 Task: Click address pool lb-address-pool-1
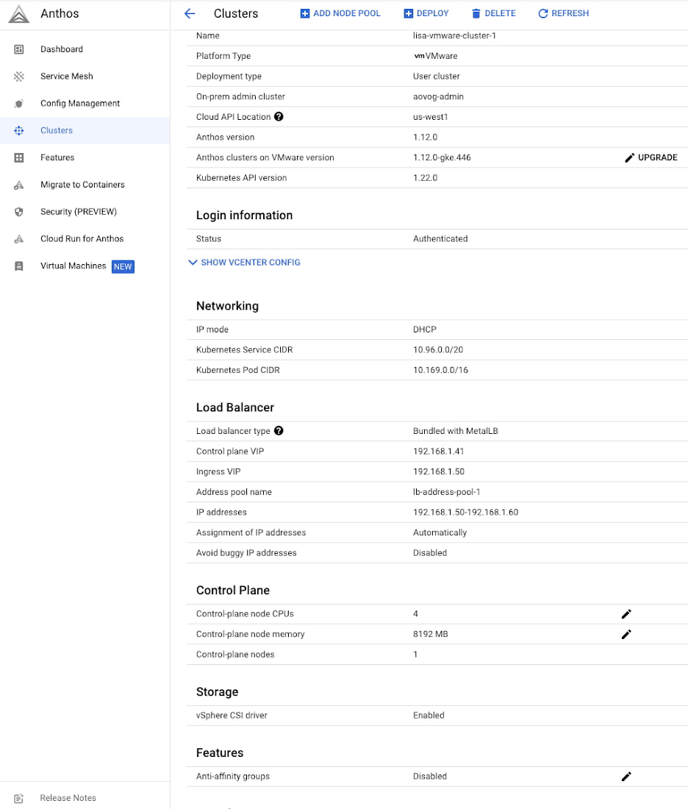click(447, 492)
